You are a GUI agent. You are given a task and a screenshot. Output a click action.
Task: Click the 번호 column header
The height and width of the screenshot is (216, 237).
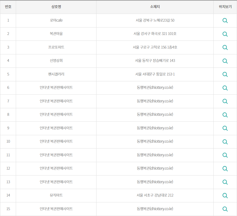(8, 7)
